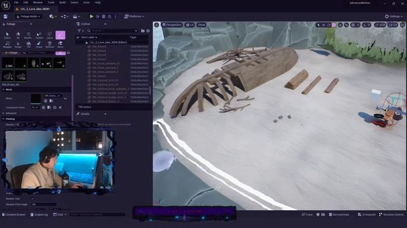Open the Help menu
407x228 pixels.
point(97,3)
